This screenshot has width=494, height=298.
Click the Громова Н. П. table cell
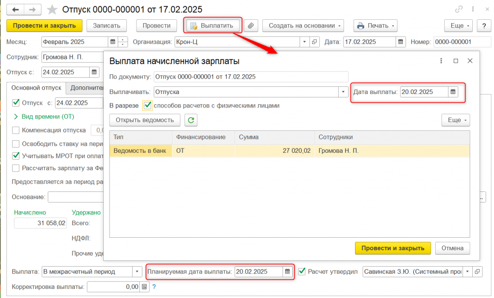point(392,150)
